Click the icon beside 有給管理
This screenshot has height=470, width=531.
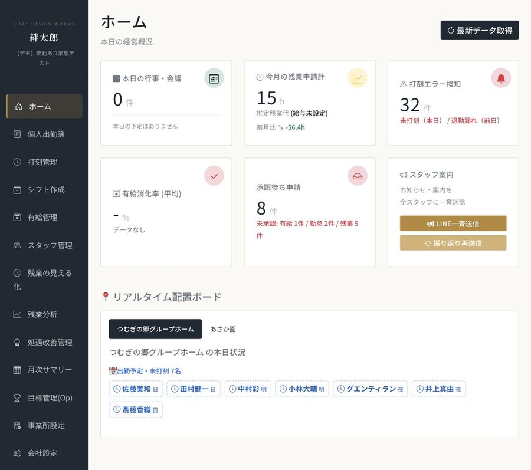[x=17, y=218]
